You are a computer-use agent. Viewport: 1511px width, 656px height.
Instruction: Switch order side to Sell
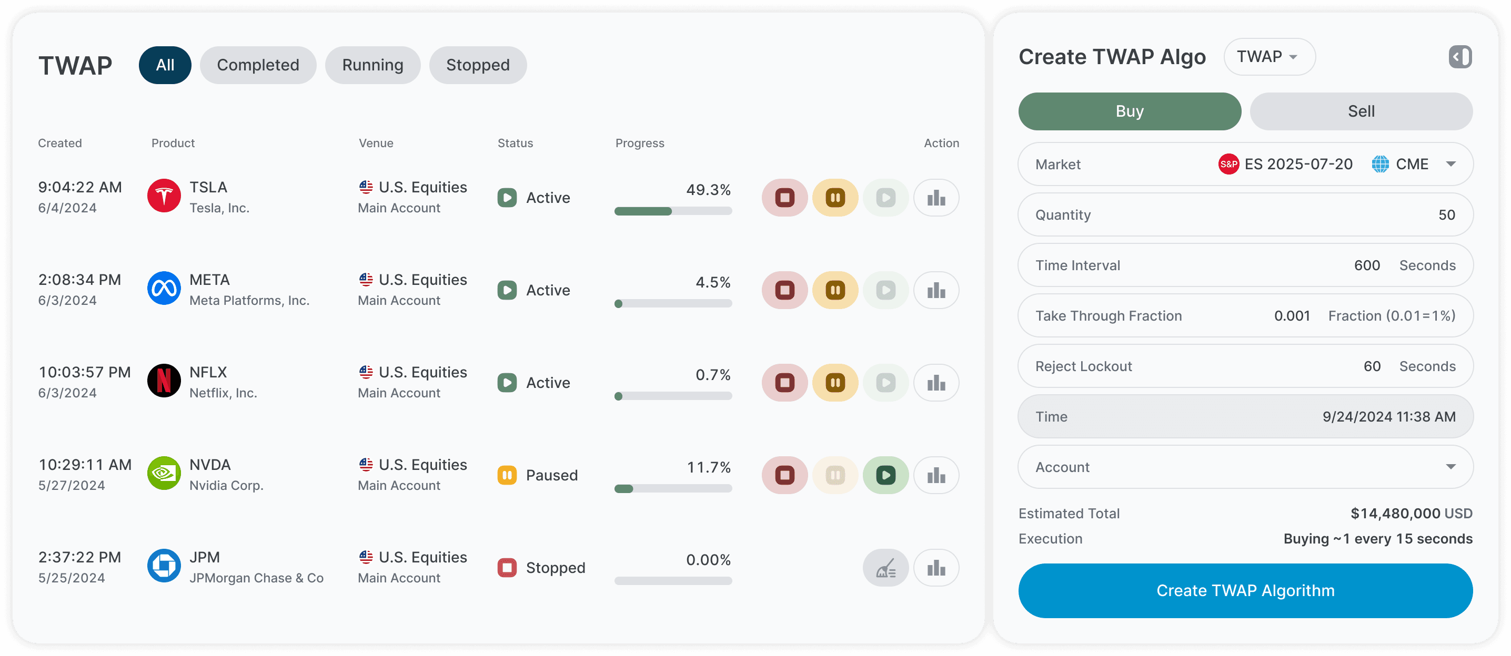coord(1360,111)
